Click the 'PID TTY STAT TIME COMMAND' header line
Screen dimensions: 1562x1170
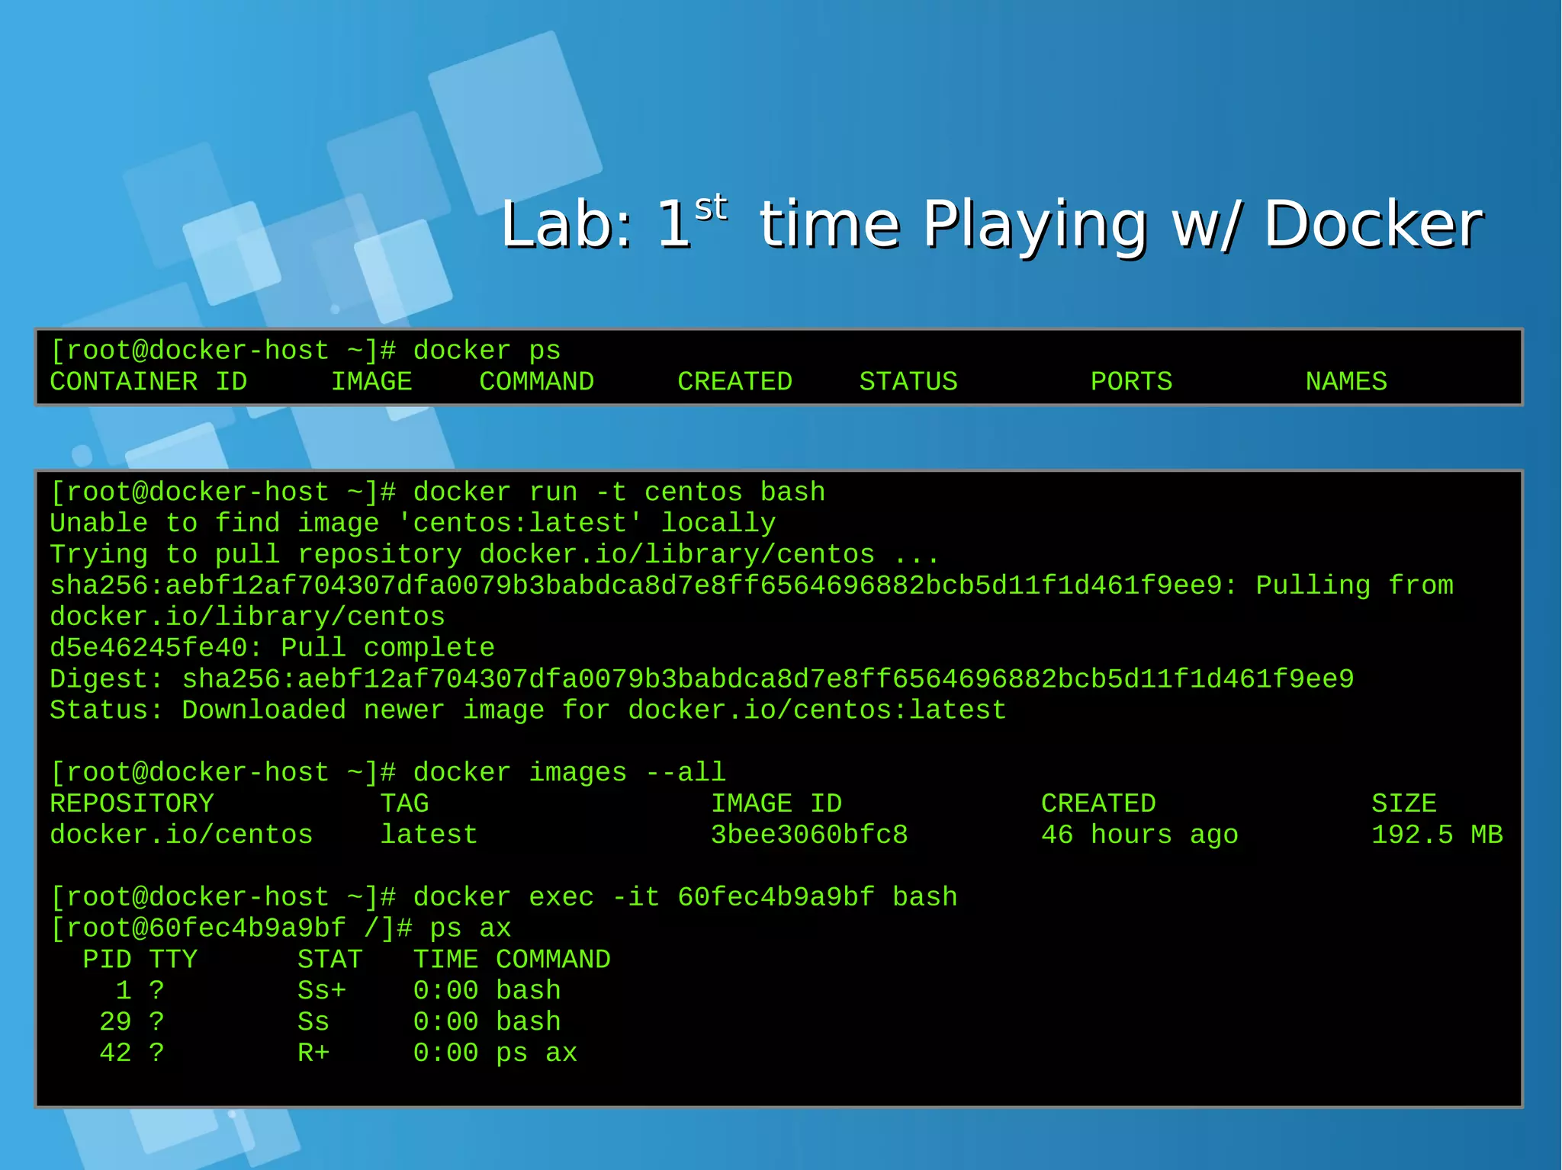coord(346,959)
